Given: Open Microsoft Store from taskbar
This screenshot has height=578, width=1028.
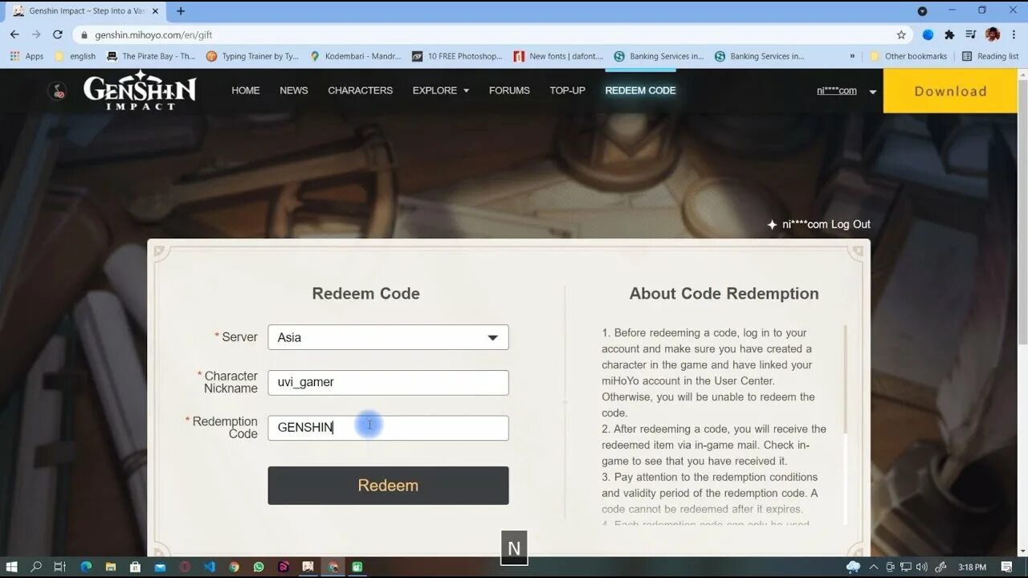Looking at the screenshot, I should pos(135,567).
